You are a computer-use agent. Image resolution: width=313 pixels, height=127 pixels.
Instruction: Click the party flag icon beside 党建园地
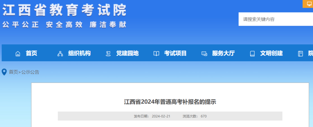coord(108,54)
